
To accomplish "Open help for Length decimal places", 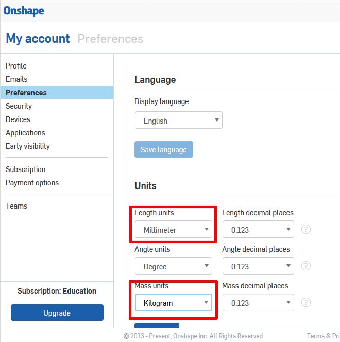I will coord(306,229).
